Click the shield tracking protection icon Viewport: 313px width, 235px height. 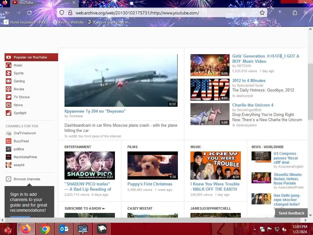(x=62, y=13)
